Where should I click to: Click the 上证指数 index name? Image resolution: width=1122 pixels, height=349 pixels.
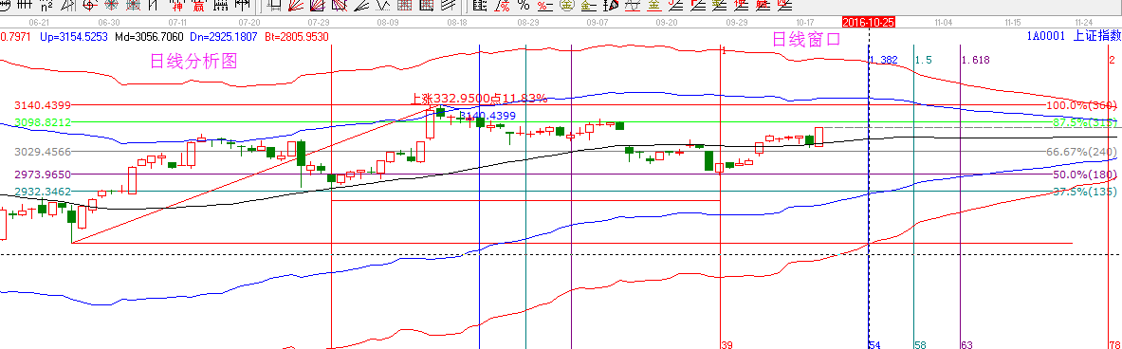1096,35
